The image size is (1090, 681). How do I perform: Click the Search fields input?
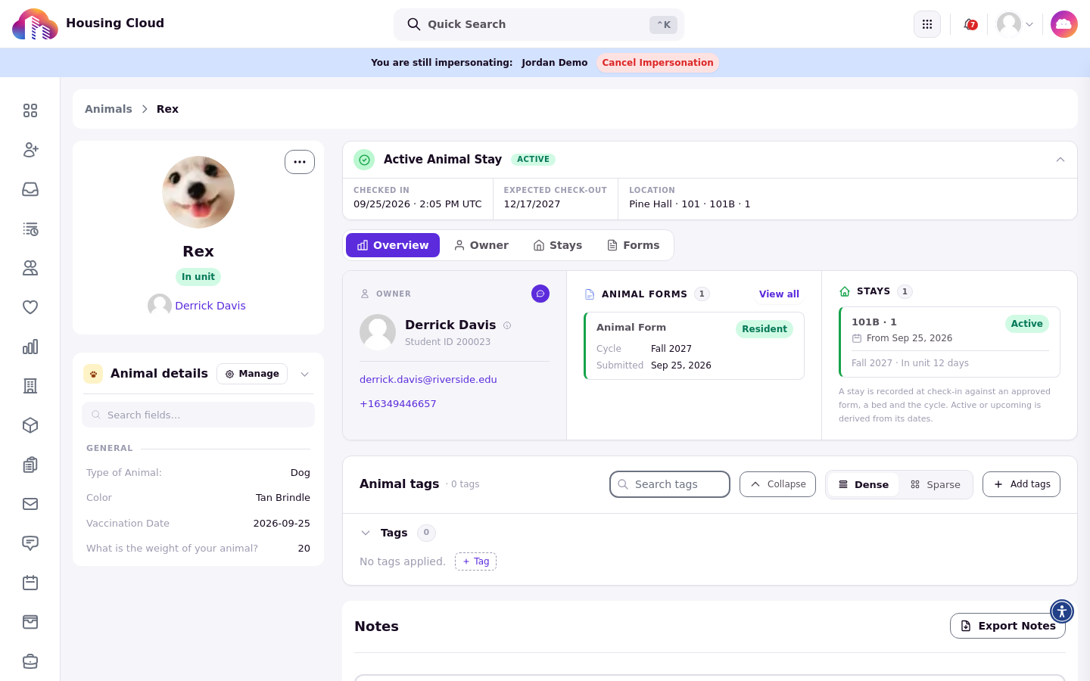click(198, 415)
